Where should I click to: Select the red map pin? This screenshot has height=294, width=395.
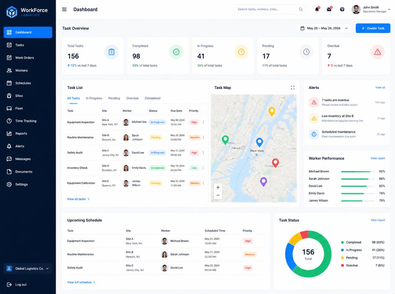point(275,163)
